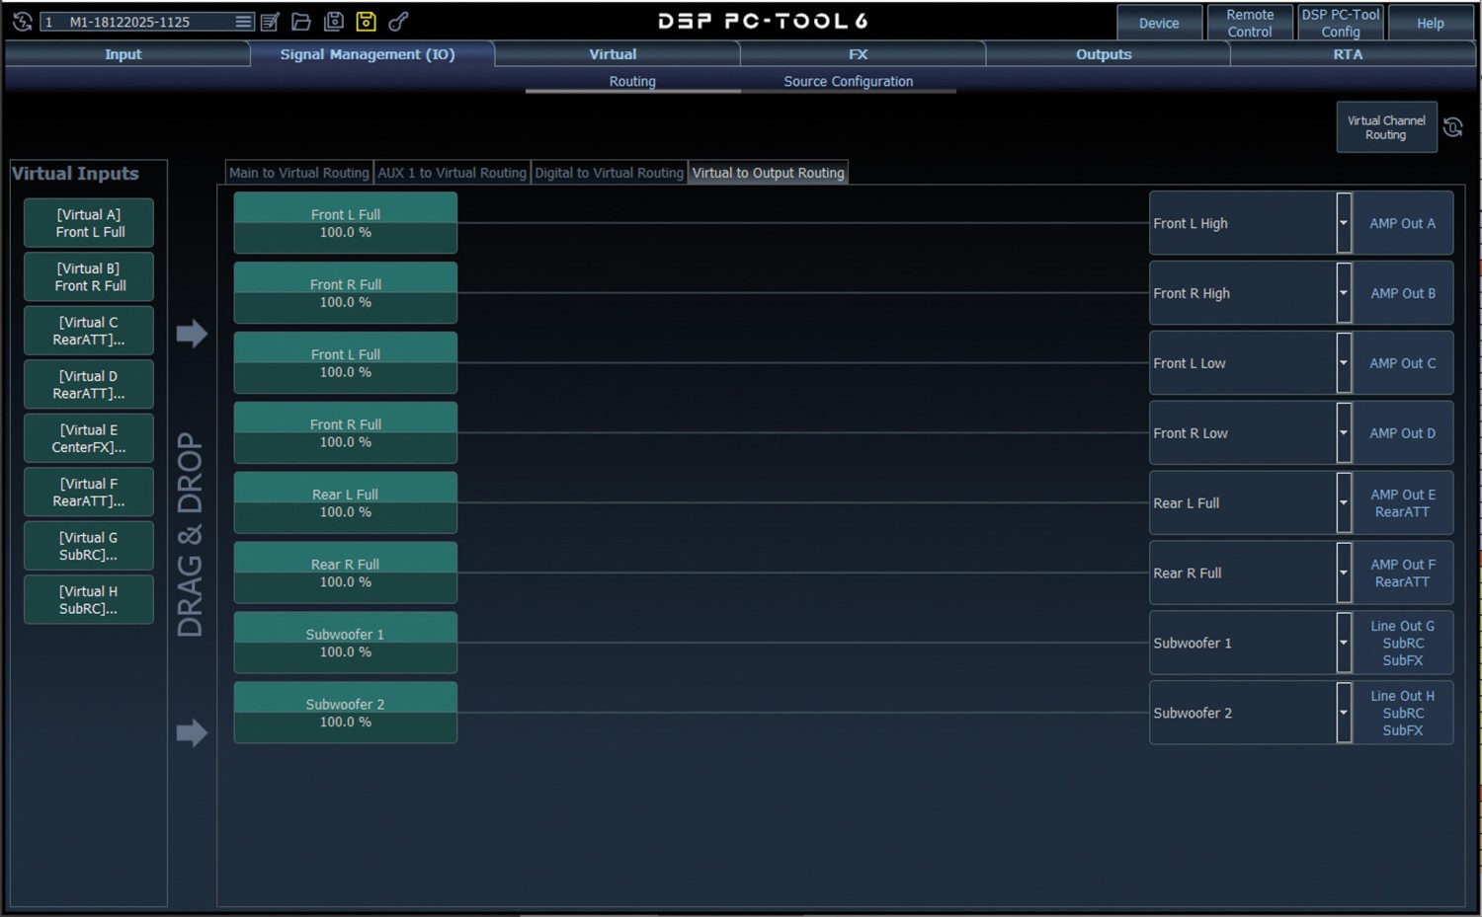Open the Main to Virtual Routing tab

[298, 173]
